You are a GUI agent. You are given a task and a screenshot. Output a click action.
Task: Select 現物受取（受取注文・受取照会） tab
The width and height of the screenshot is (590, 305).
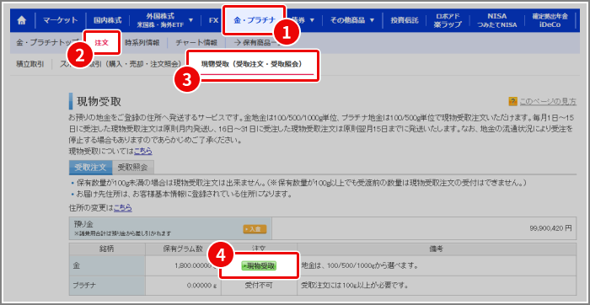[252, 64]
